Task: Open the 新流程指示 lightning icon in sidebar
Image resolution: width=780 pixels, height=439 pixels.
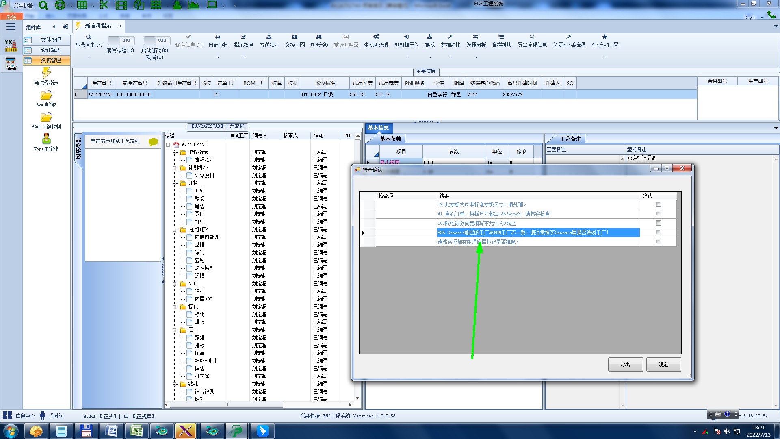Action: pos(46,73)
